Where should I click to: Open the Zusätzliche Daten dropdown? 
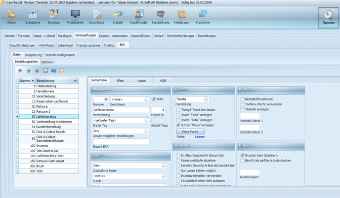[x=164, y=165]
